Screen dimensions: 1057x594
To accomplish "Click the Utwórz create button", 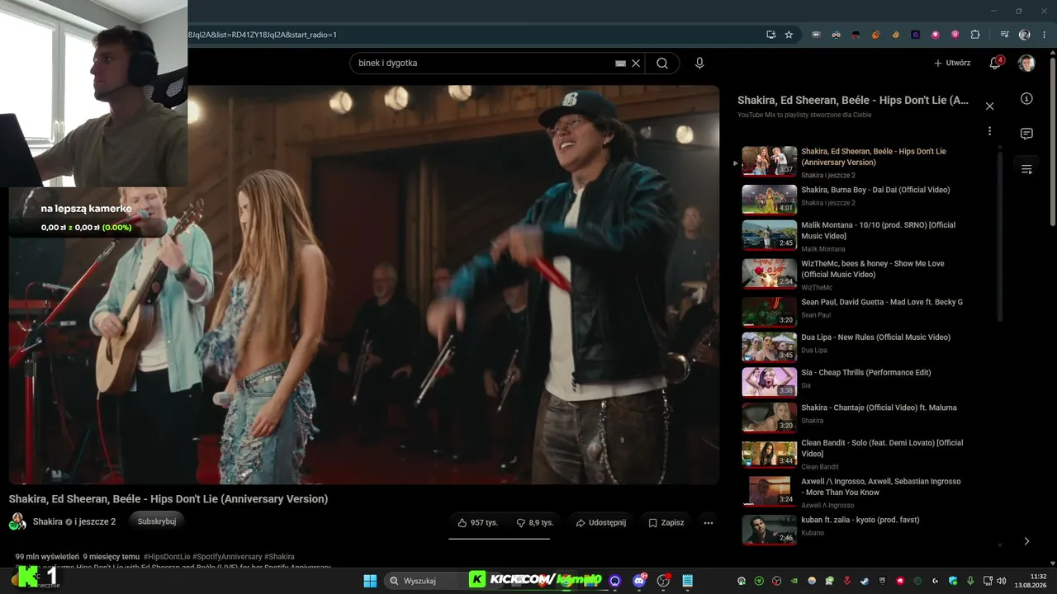I will click(952, 64).
